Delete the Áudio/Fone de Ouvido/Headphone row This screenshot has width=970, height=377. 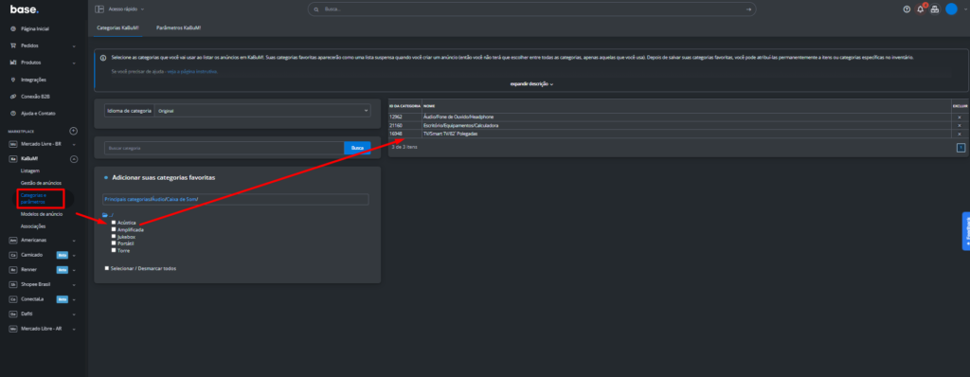[960, 117]
